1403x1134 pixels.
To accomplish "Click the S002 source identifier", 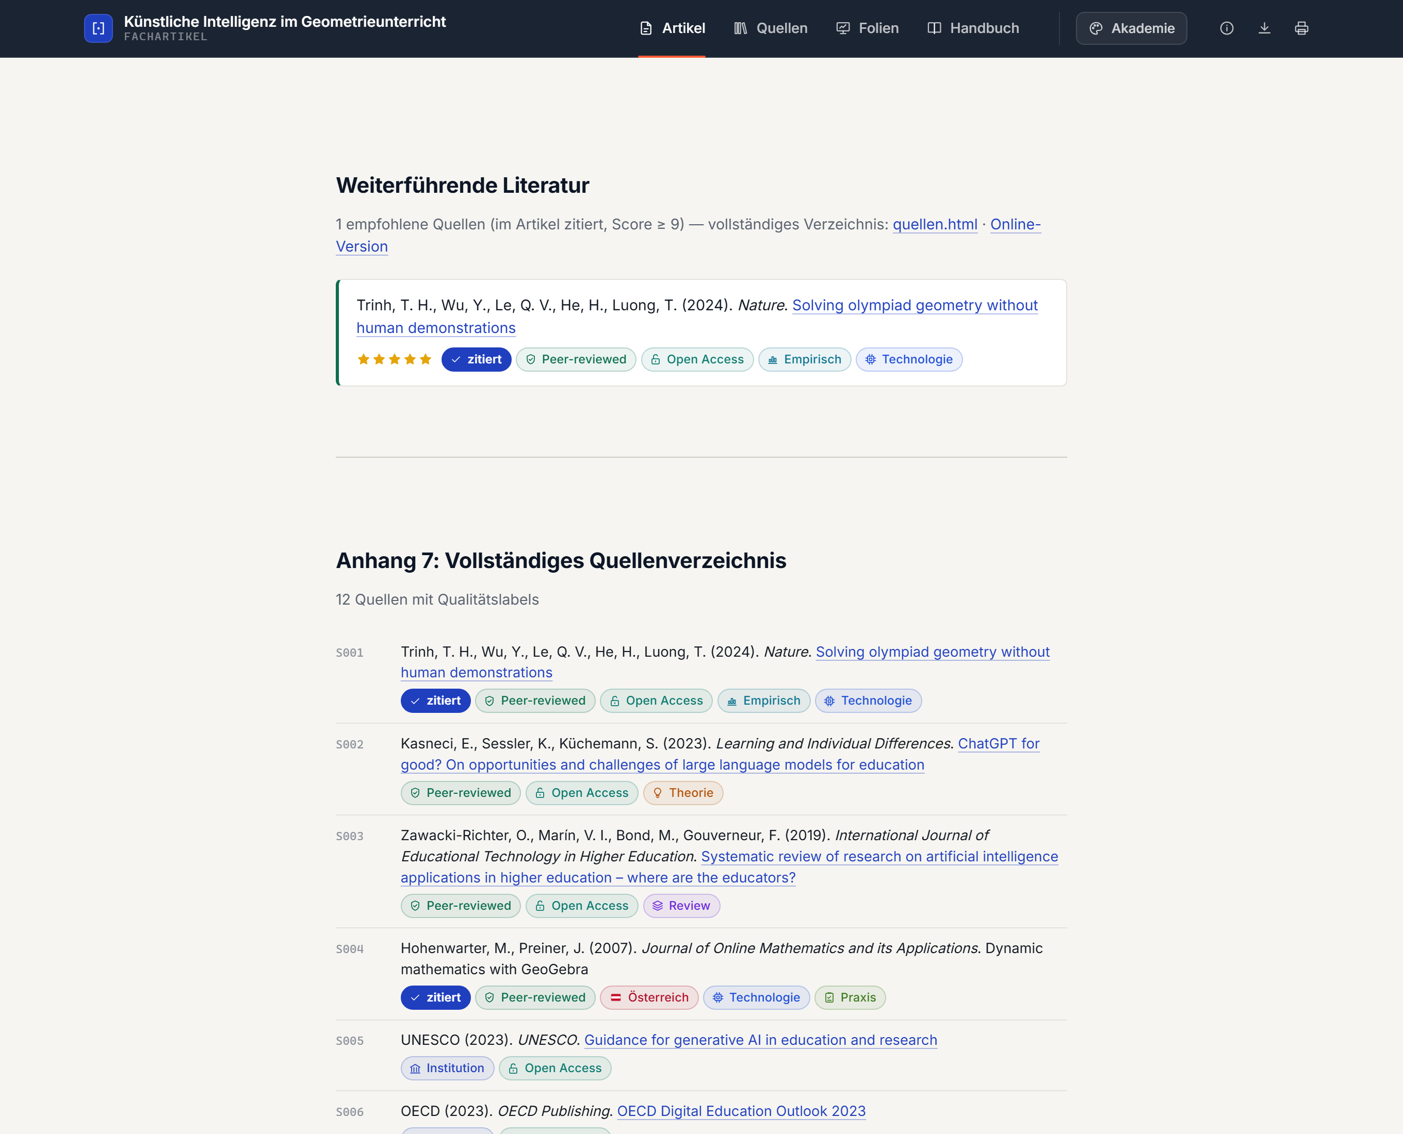I will 350,745.
